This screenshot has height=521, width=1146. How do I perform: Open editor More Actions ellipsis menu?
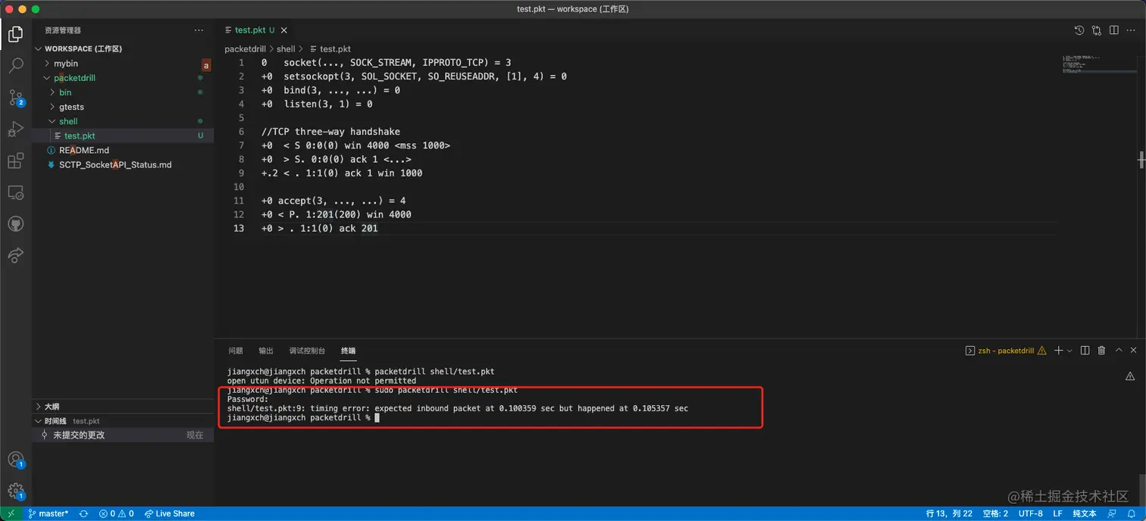click(x=1131, y=30)
